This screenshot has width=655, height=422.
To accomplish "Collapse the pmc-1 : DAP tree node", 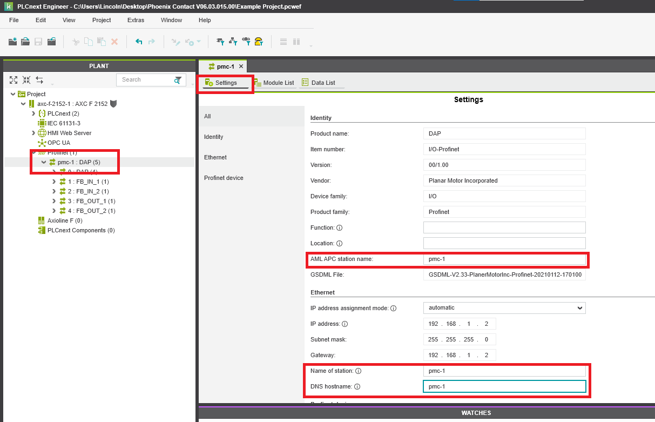I will tap(44, 162).
